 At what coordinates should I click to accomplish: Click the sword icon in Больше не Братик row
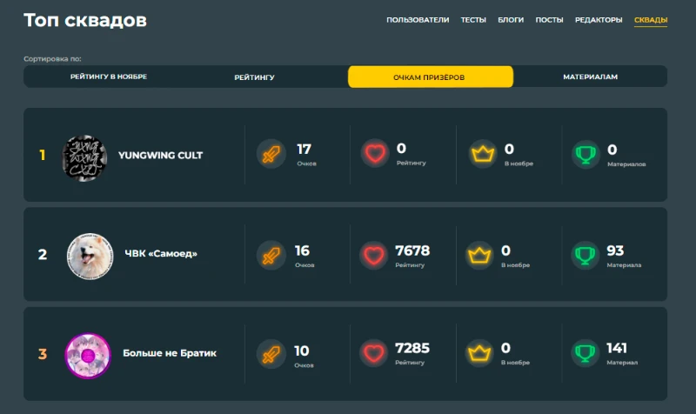pyautogui.click(x=271, y=354)
